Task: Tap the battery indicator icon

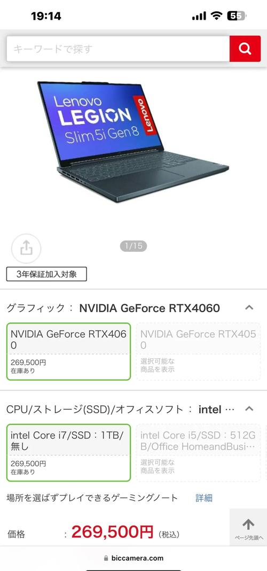Action: click(x=237, y=16)
